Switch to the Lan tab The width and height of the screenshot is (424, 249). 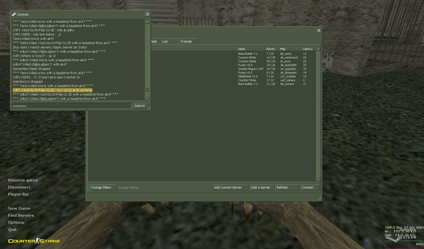[x=170, y=41]
